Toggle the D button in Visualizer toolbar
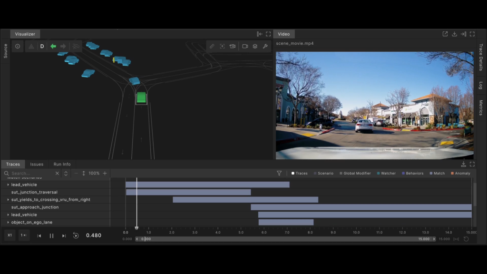 [x=42, y=46]
